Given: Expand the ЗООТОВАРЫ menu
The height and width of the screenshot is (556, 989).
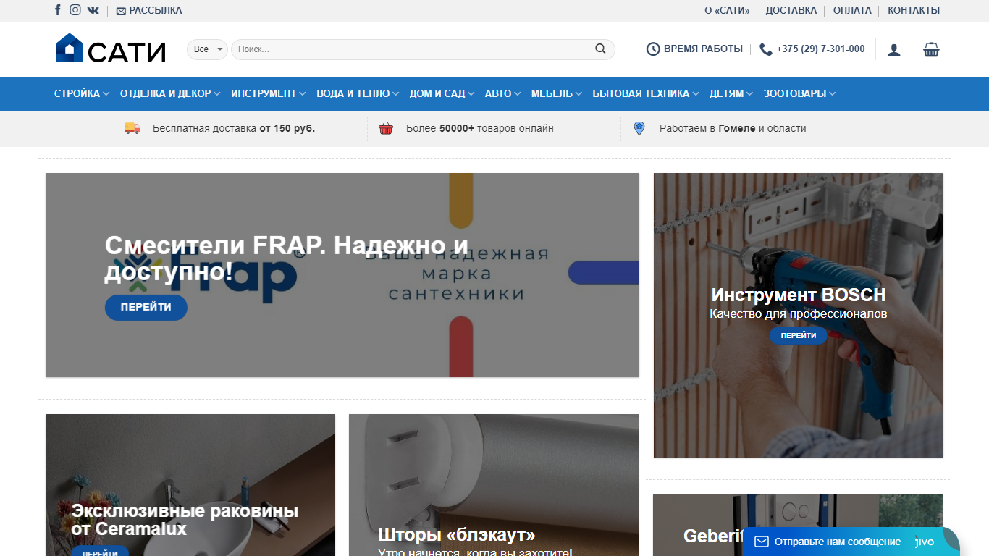Looking at the screenshot, I should pos(800,93).
